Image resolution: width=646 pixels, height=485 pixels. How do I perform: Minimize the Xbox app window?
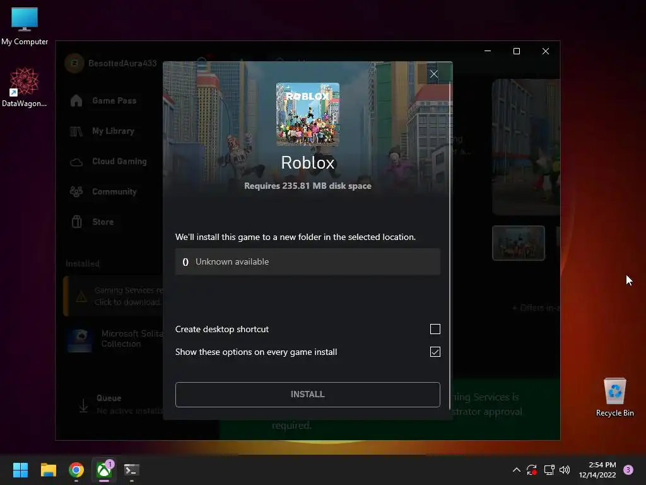[488, 51]
